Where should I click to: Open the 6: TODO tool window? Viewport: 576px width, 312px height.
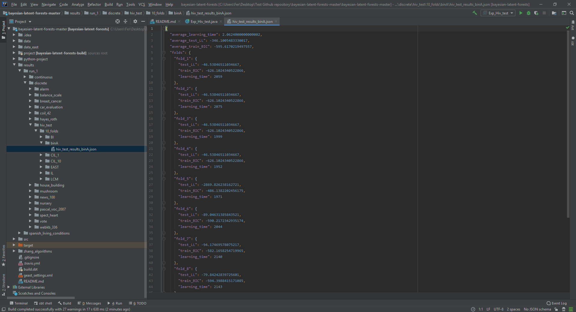pos(137,303)
